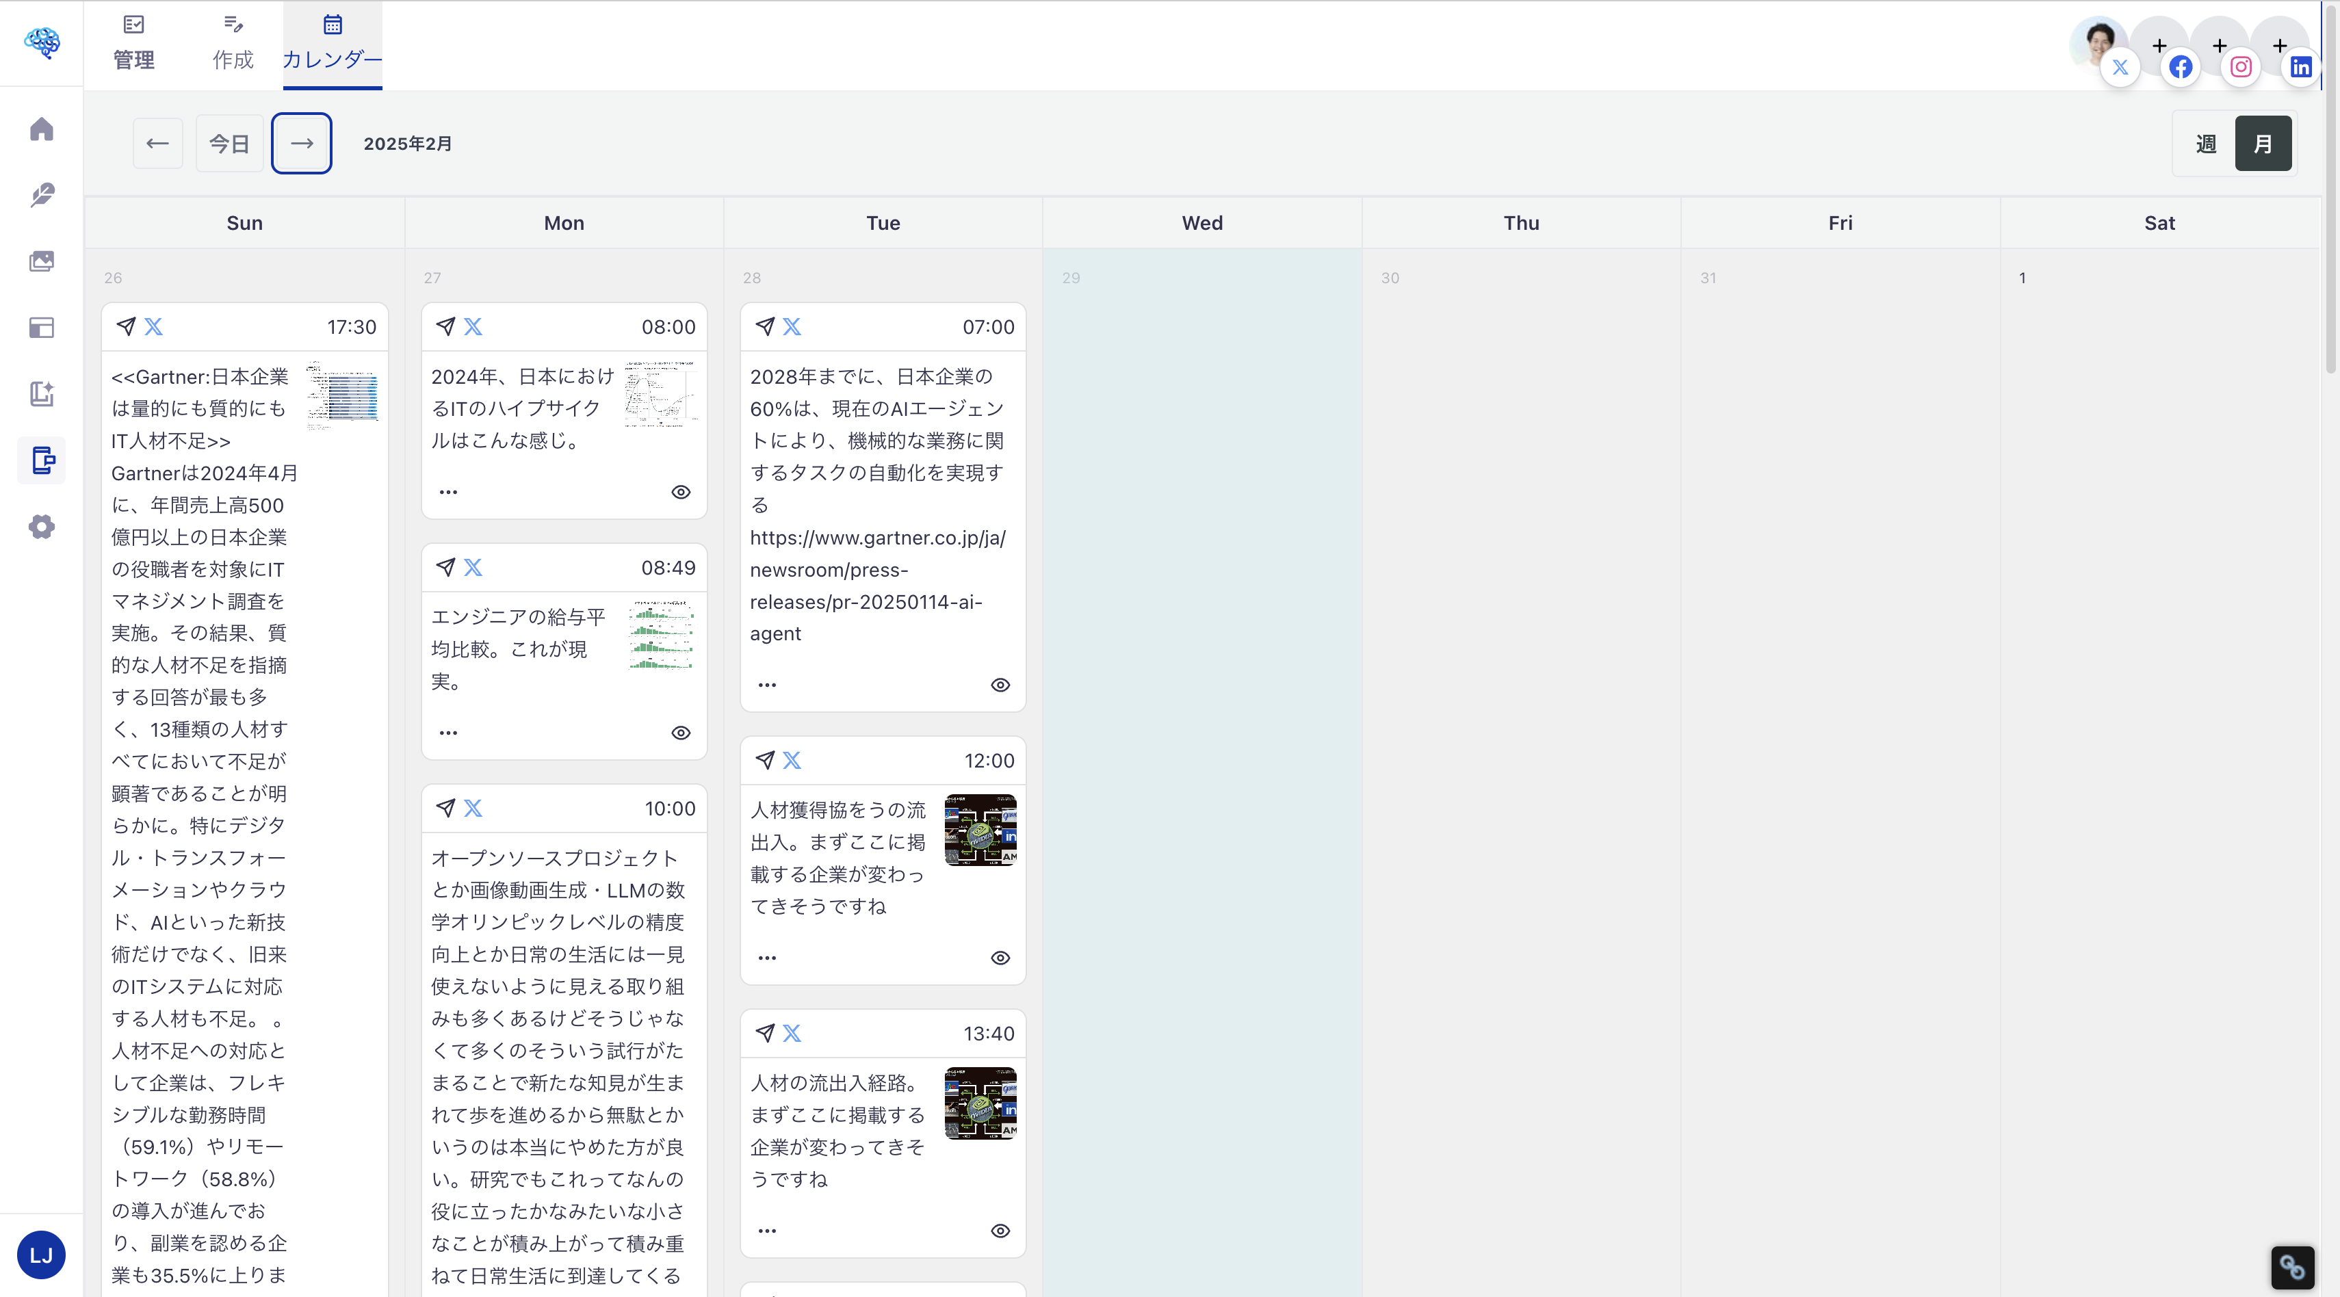Toggle eye icon on the 12:00 Tuesday post
Viewport: 2340px width, 1297px height.
(999, 958)
